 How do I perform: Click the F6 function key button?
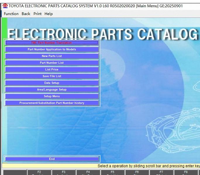coord(137,172)
